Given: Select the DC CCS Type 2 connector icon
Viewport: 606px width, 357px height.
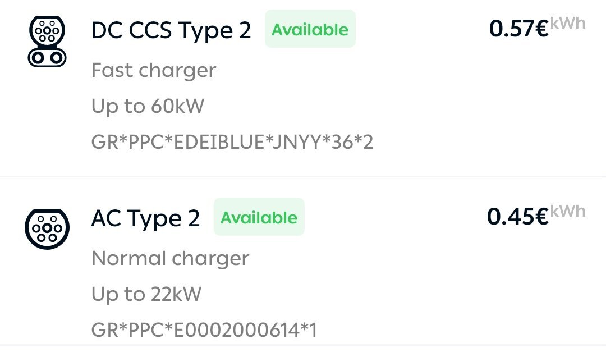Looking at the screenshot, I should coord(47,42).
